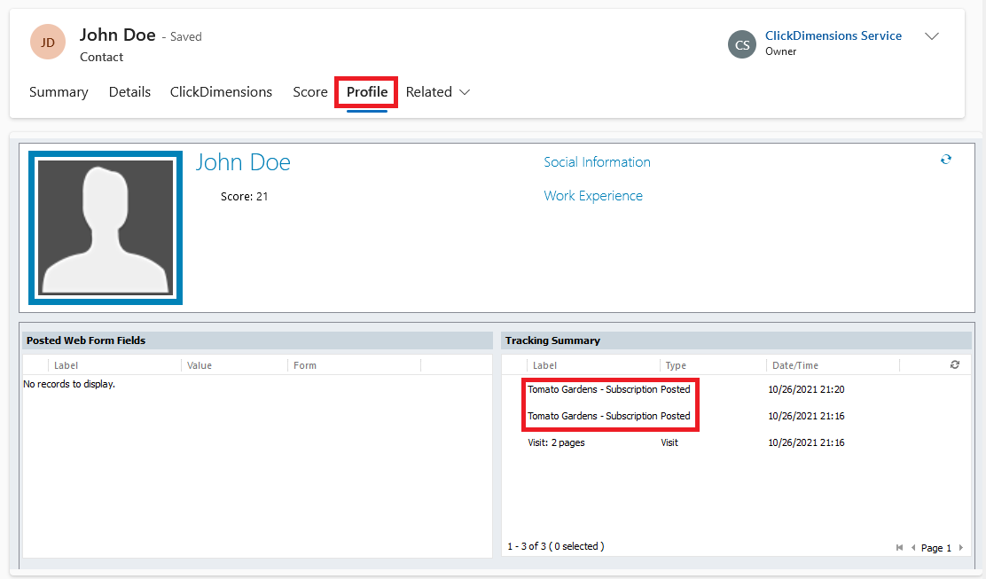Click the 'Page 1' pager label
Image resolution: width=986 pixels, height=579 pixels.
pyautogui.click(x=935, y=548)
